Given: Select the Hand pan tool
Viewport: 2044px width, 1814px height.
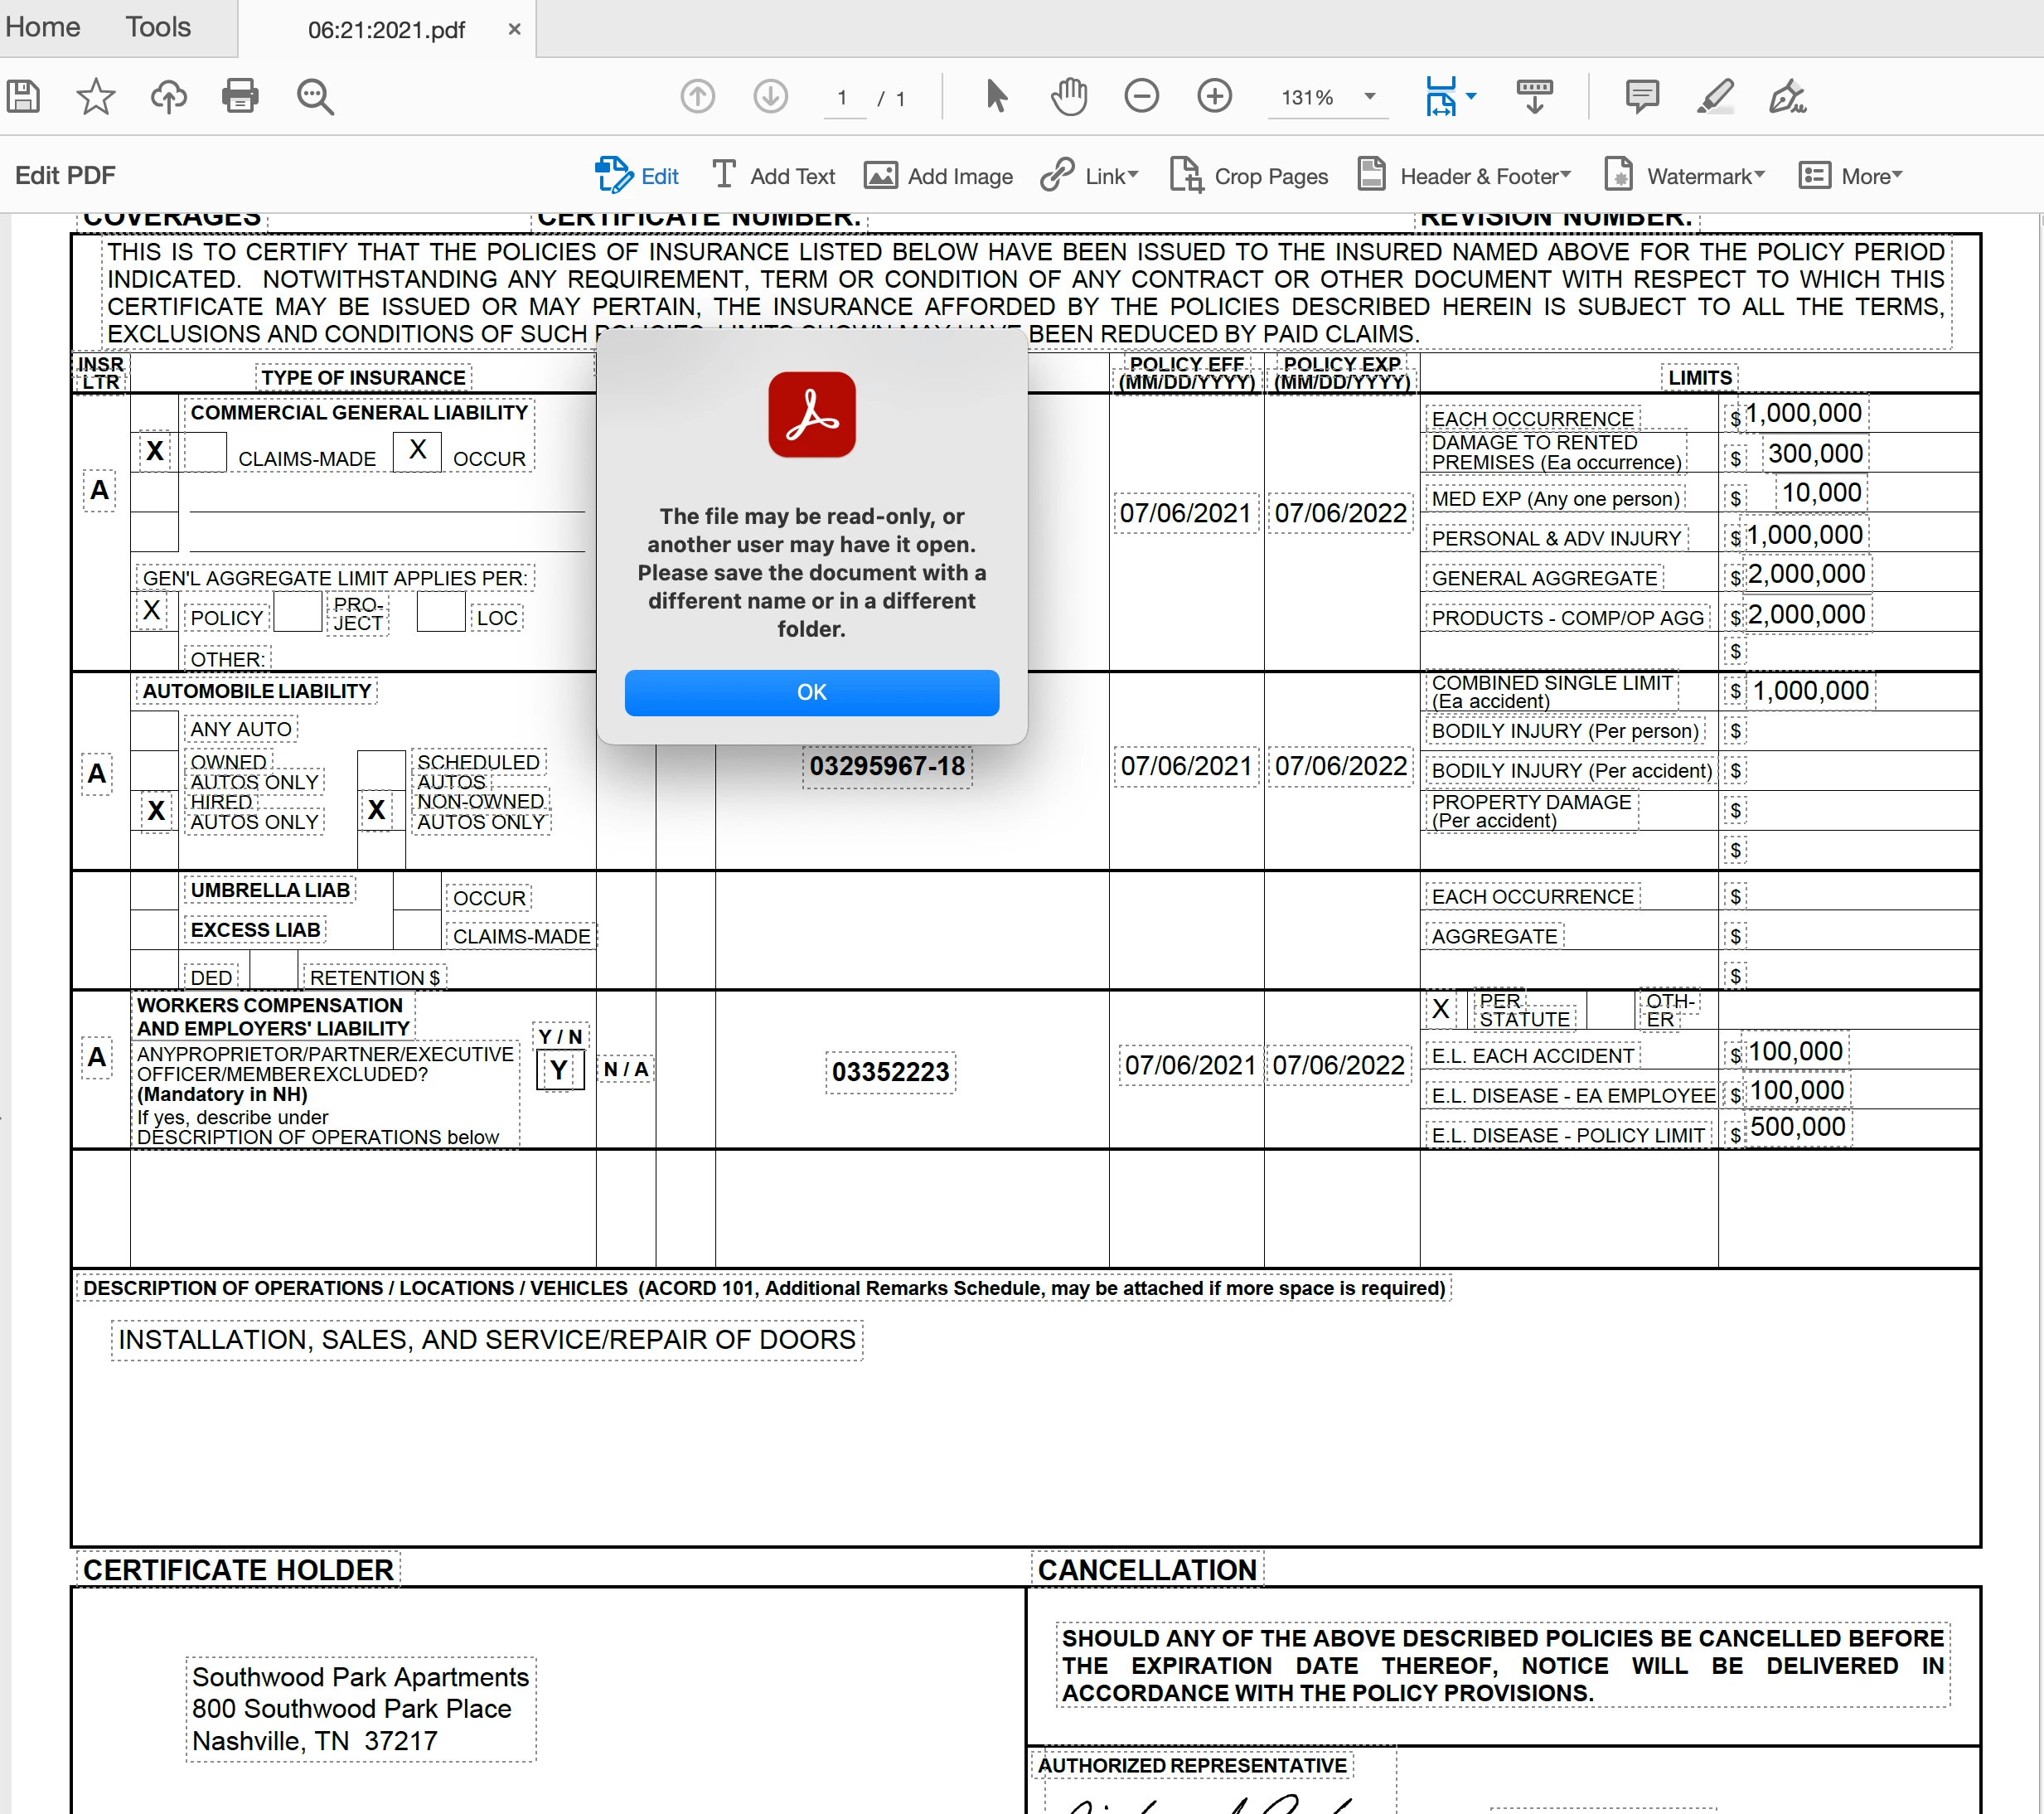Looking at the screenshot, I should (1069, 97).
